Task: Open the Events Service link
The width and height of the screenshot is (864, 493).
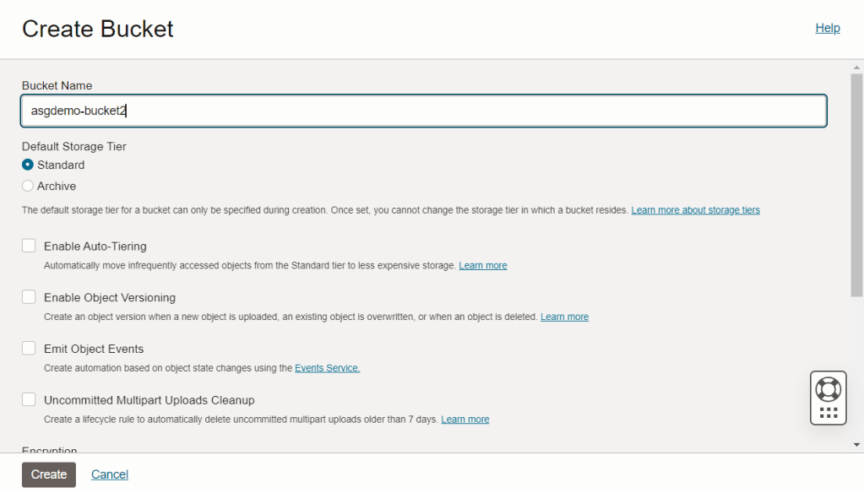Action: [327, 368]
